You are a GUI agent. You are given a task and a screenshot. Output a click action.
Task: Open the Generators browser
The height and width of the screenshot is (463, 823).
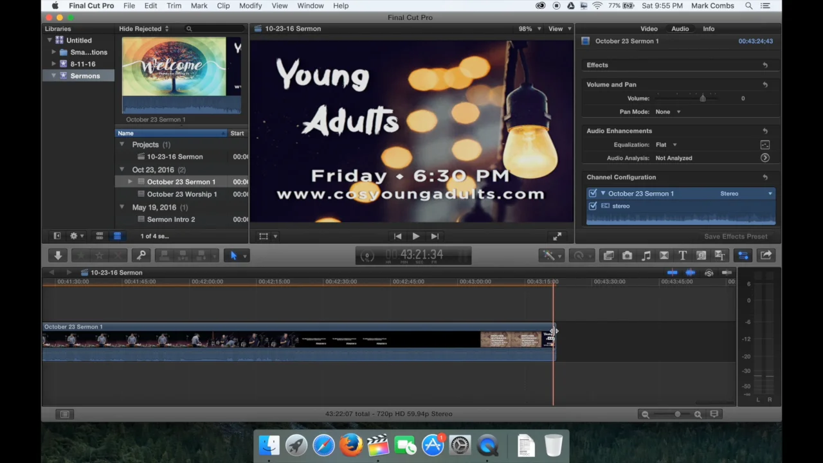pyautogui.click(x=701, y=255)
